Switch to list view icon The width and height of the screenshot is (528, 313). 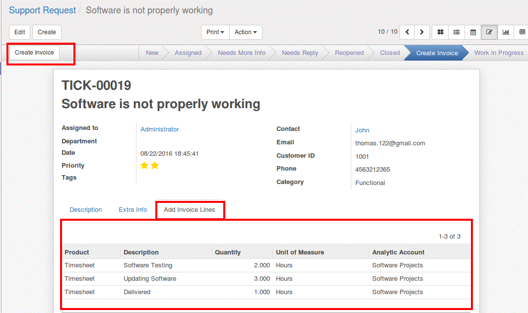point(457,32)
